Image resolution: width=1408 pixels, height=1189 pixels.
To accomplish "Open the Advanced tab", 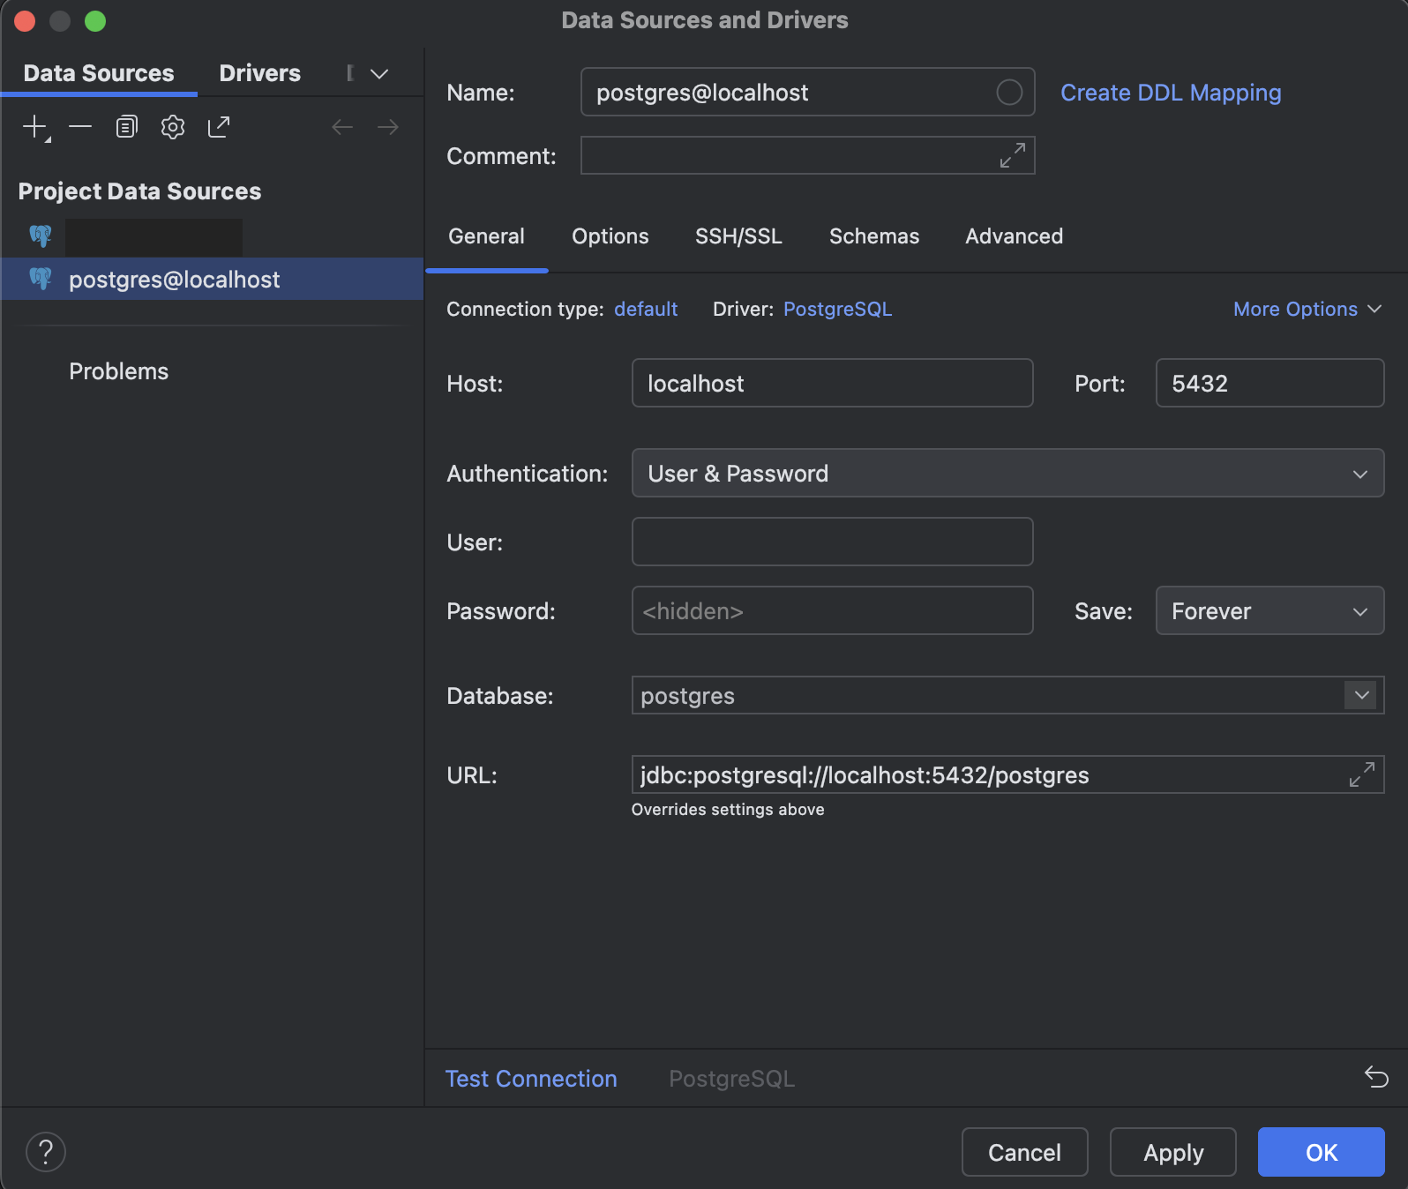I will pos(1015,236).
